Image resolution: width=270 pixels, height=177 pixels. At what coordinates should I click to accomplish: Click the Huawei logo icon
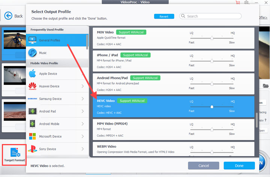pyautogui.click(x=32, y=86)
